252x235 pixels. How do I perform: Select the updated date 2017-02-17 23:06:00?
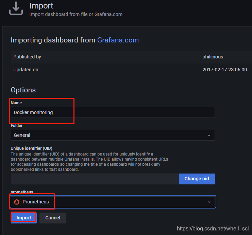click(x=224, y=70)
